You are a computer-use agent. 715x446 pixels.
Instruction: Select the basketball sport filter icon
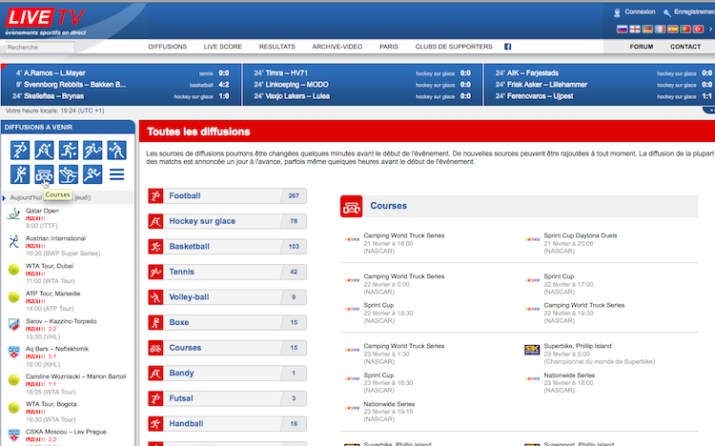coord(69,150)
